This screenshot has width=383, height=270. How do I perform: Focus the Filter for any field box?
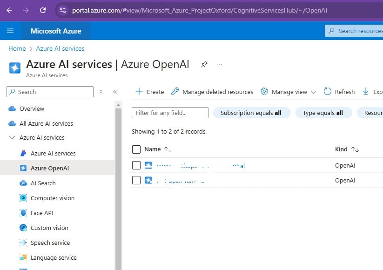click(170, 113)
